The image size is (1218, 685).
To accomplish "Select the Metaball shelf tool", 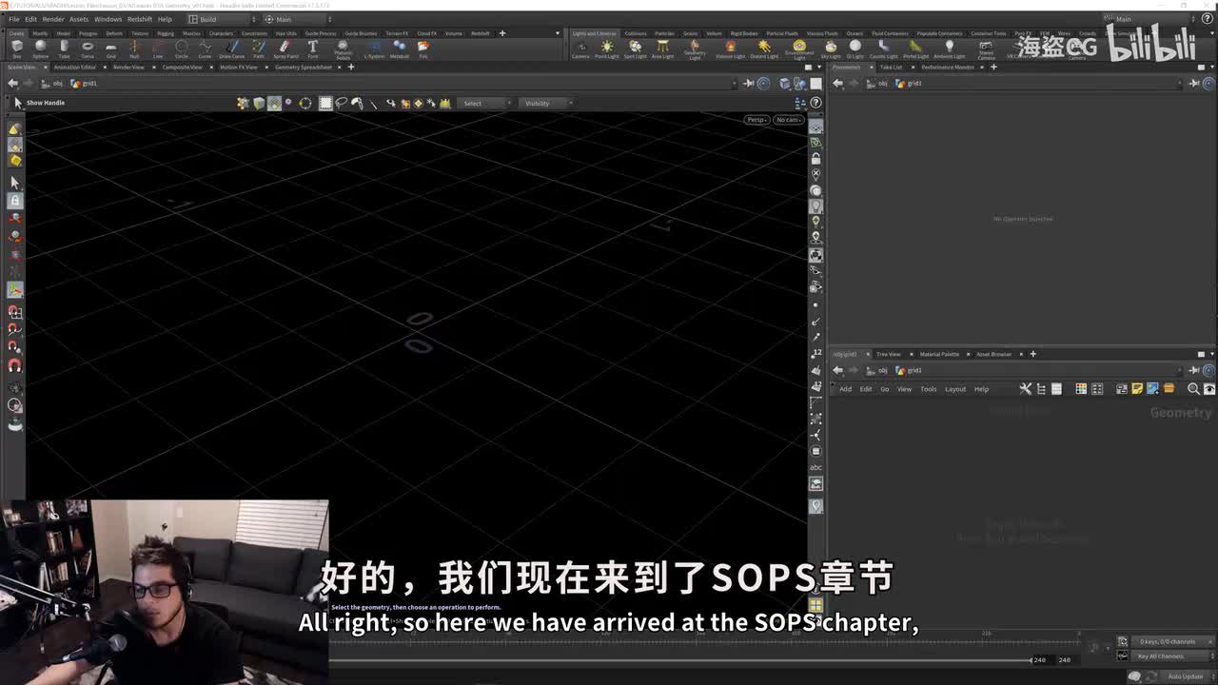I will [400, 48].
